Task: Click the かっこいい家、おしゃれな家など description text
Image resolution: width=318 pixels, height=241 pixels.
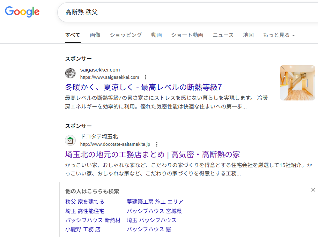Action: coord(188,169)
